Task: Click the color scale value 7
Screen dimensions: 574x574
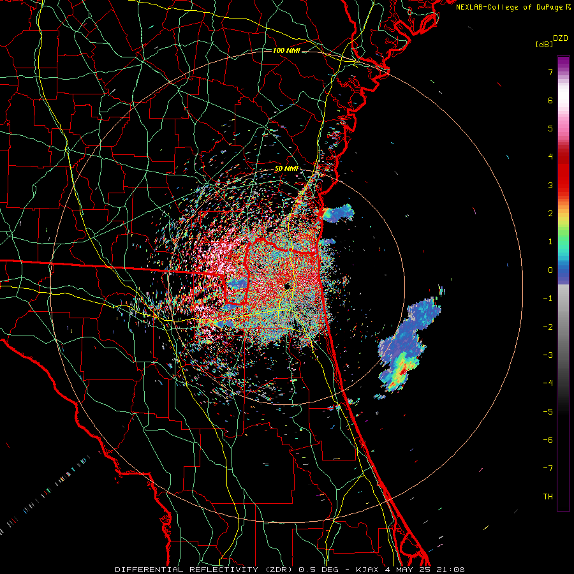Action: [550, 71]
